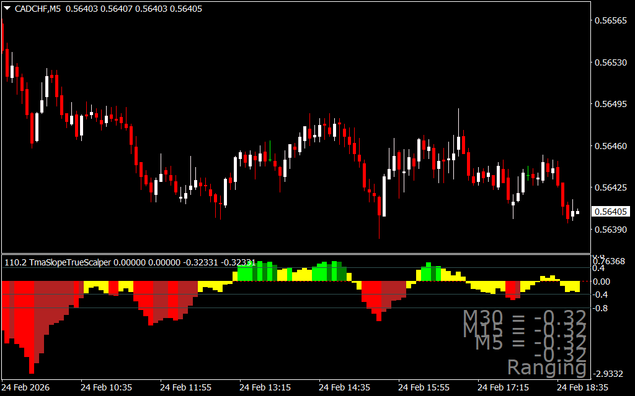635x396 pixels.
Task: Select the 24 Feb 15:55 time label
Action: pos(424,387)
